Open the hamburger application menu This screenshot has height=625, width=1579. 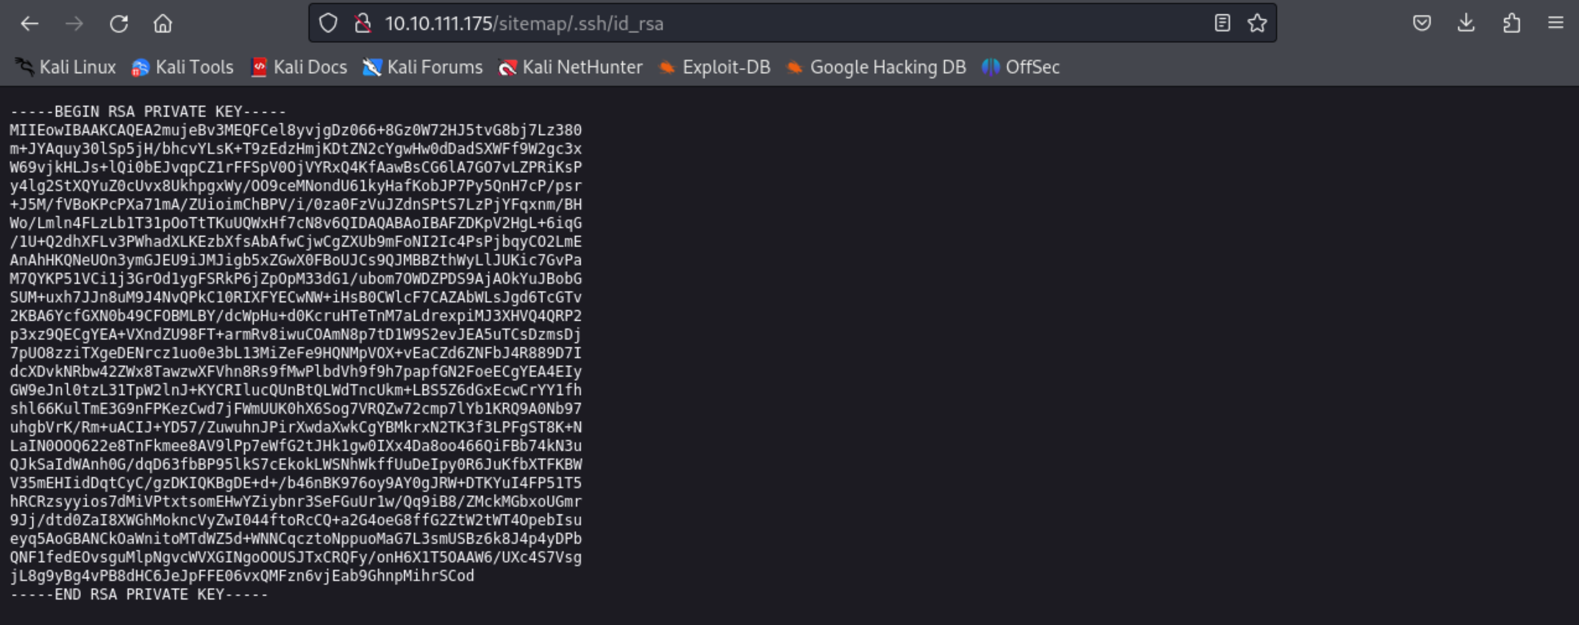pos(1556,23)
